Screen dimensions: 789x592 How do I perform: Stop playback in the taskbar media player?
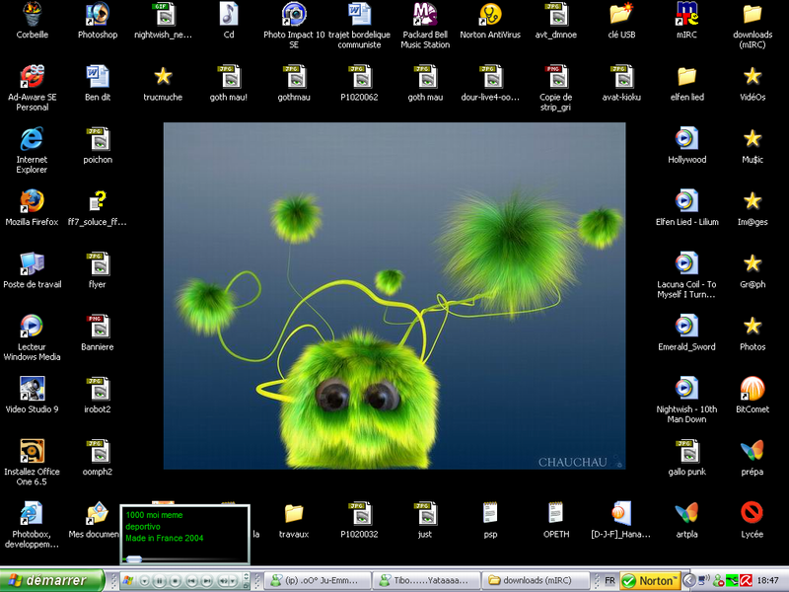click(x=175, y=581)
